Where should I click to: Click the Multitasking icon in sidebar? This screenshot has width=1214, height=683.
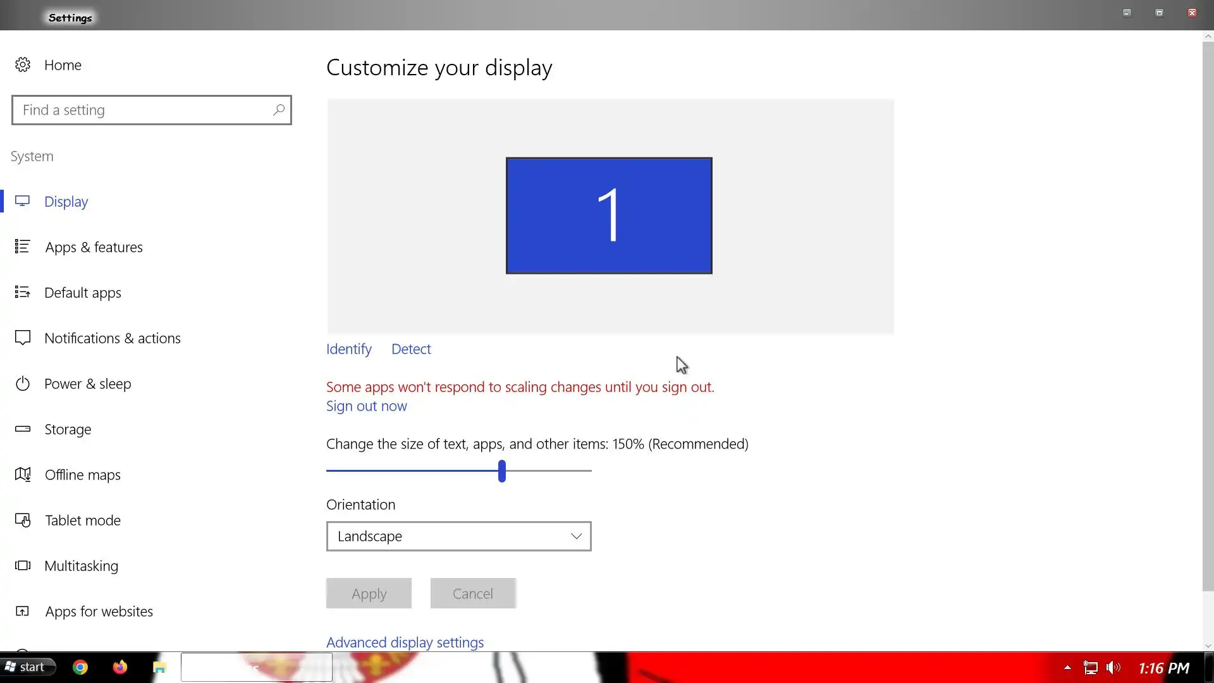pyautogui.click(x=23, y=565)
